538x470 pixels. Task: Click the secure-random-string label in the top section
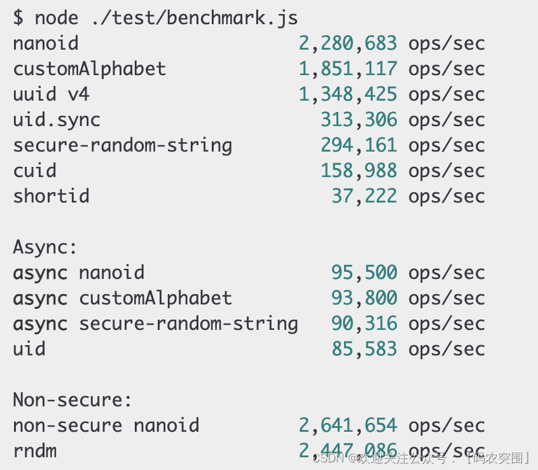pos(123,145)
